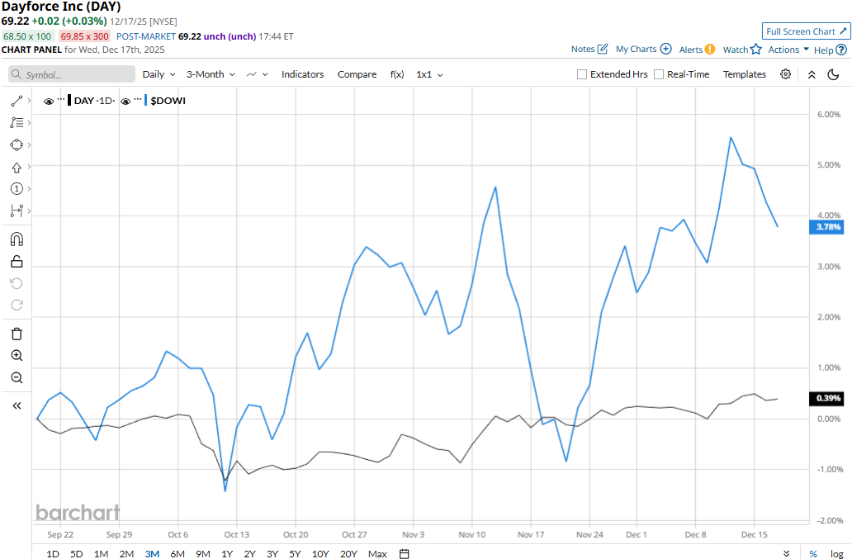Open $DOWI series options ellipsis
The width and height of the screenshot is (852, 559).
click(138, 99)
